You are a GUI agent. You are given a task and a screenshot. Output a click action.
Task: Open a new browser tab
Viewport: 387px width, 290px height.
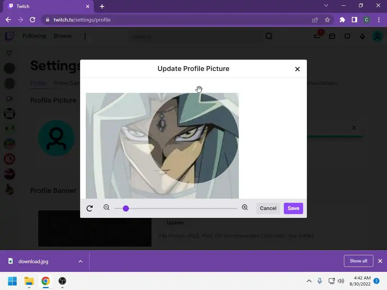[102, 6]
